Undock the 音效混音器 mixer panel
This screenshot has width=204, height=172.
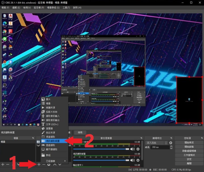pyautogui.click(x=141, y=138)
